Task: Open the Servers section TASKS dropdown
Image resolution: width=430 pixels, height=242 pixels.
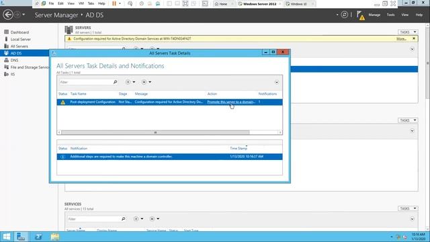Action: [408, 32]
